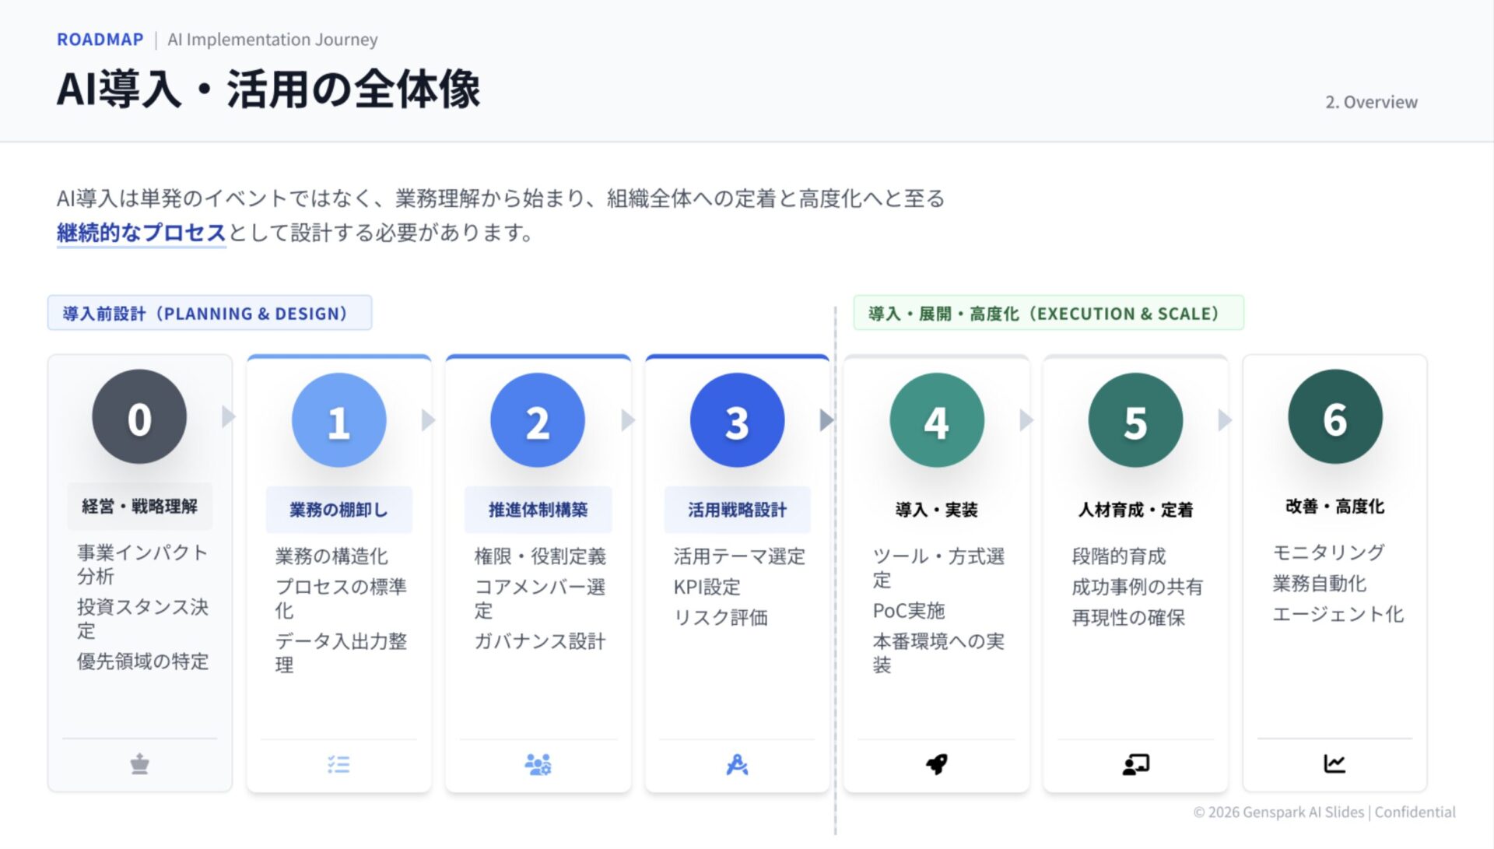Click the chess king icon in card 0
The width and height of the screenshot is (1494, 849).
[x=139, y=764]
